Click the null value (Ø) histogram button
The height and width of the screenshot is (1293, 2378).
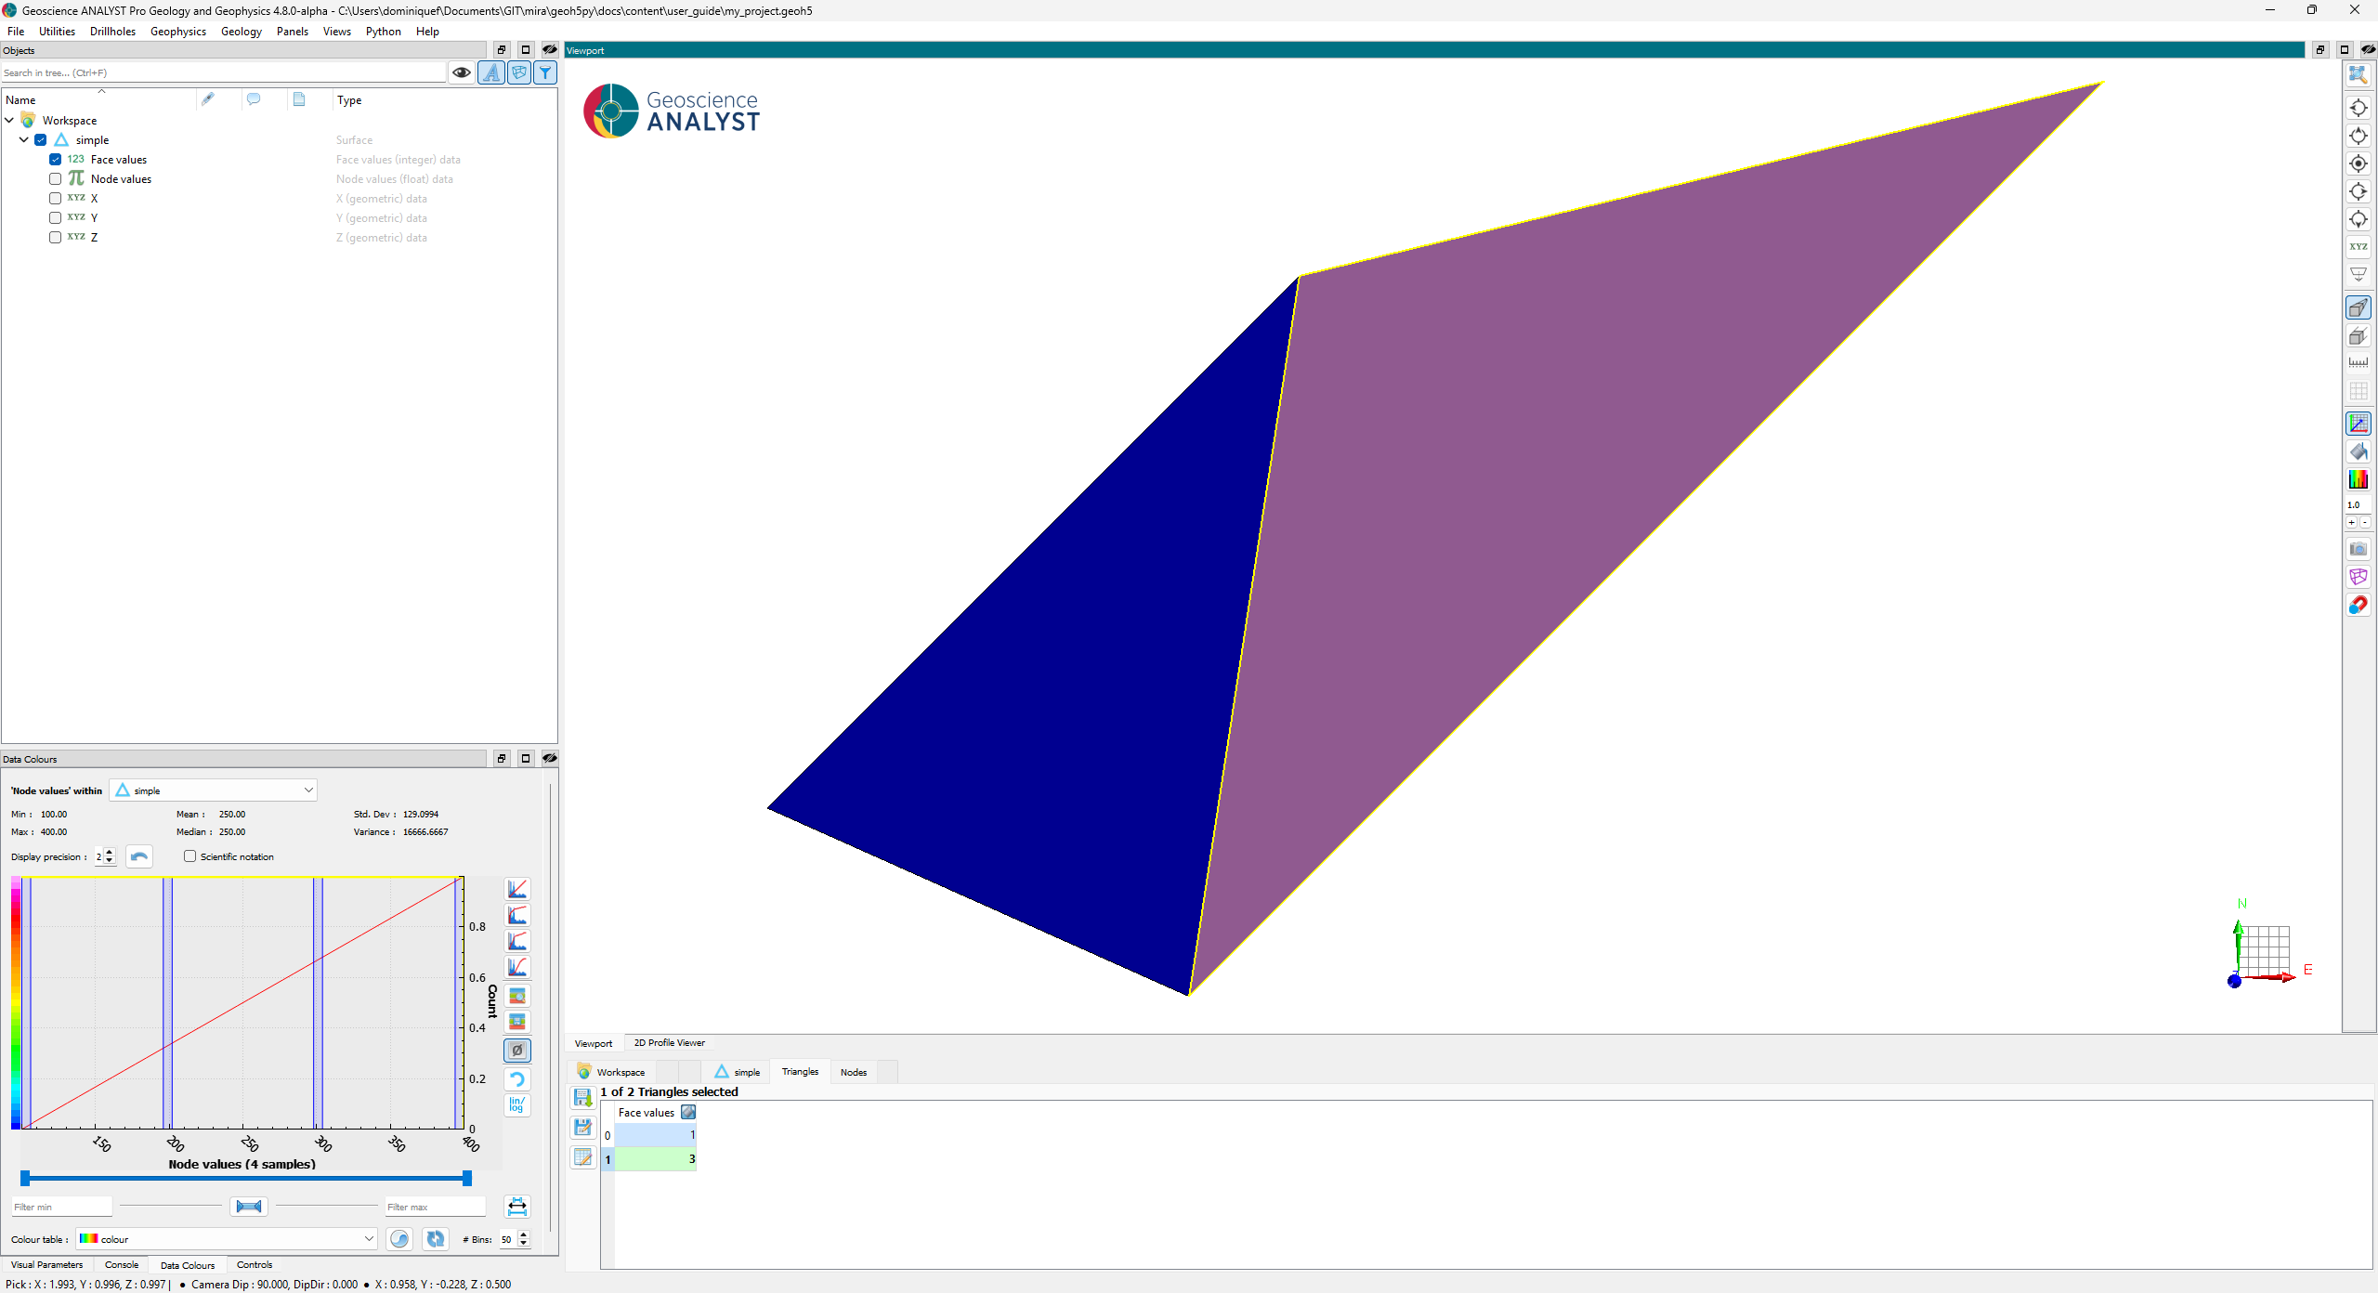pyautogui.click(x=517, y=1051)
